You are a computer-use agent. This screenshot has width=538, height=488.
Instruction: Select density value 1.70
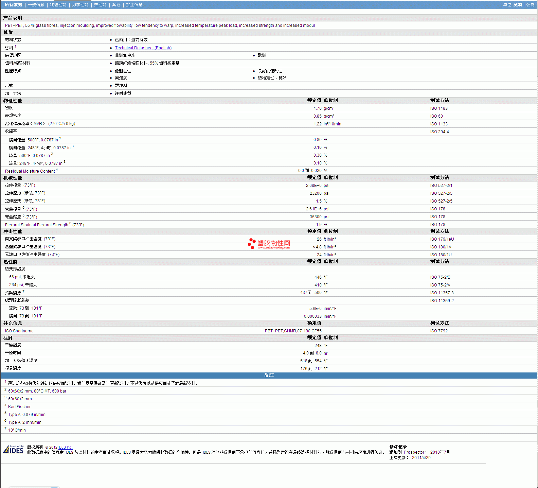point(317,108)
